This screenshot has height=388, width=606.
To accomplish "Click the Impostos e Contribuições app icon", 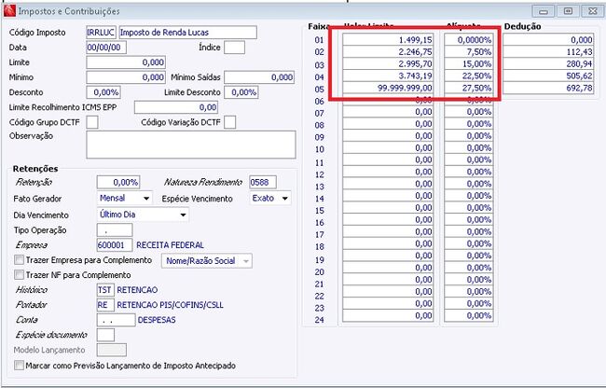I will [x=9, y=11].
